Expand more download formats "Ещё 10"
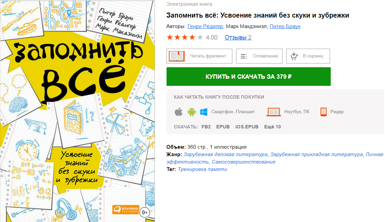This screenshot has height=222, width=385. 272,127
